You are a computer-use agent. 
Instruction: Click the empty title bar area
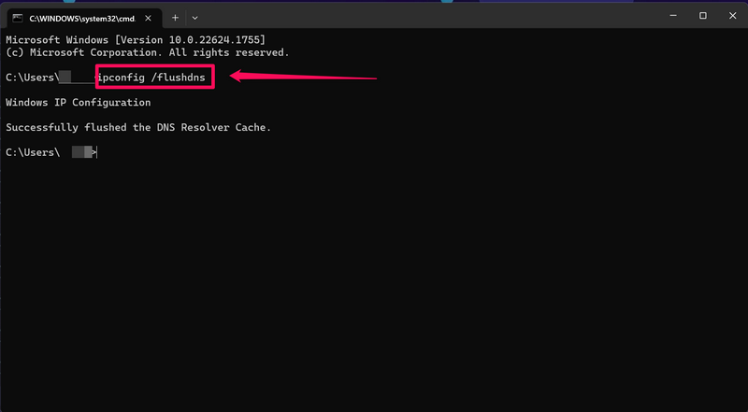click(421, 15)
